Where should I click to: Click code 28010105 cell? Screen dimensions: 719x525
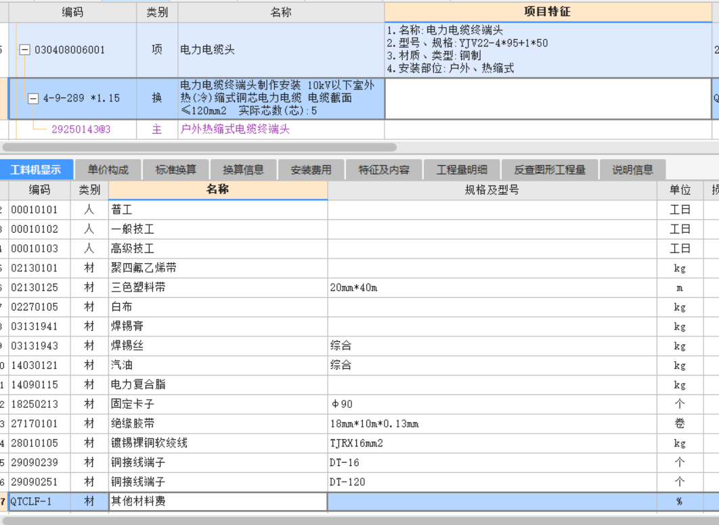click(39, 443)
